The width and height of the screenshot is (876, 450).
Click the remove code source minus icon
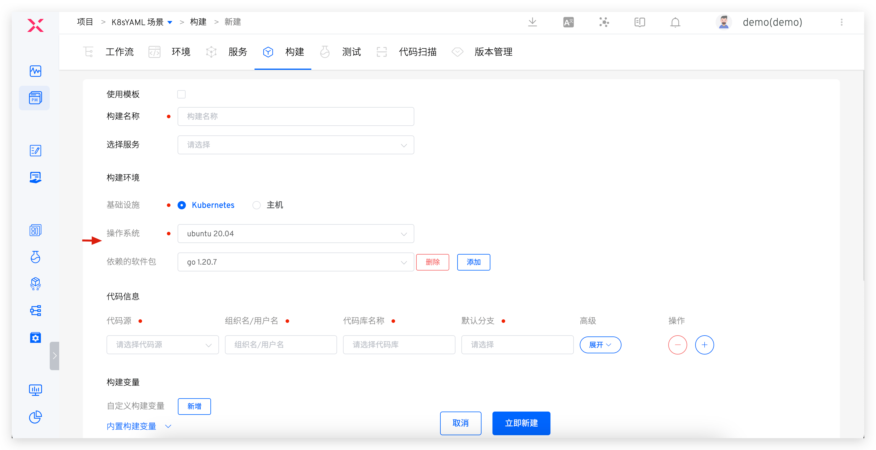coord(677,345)
